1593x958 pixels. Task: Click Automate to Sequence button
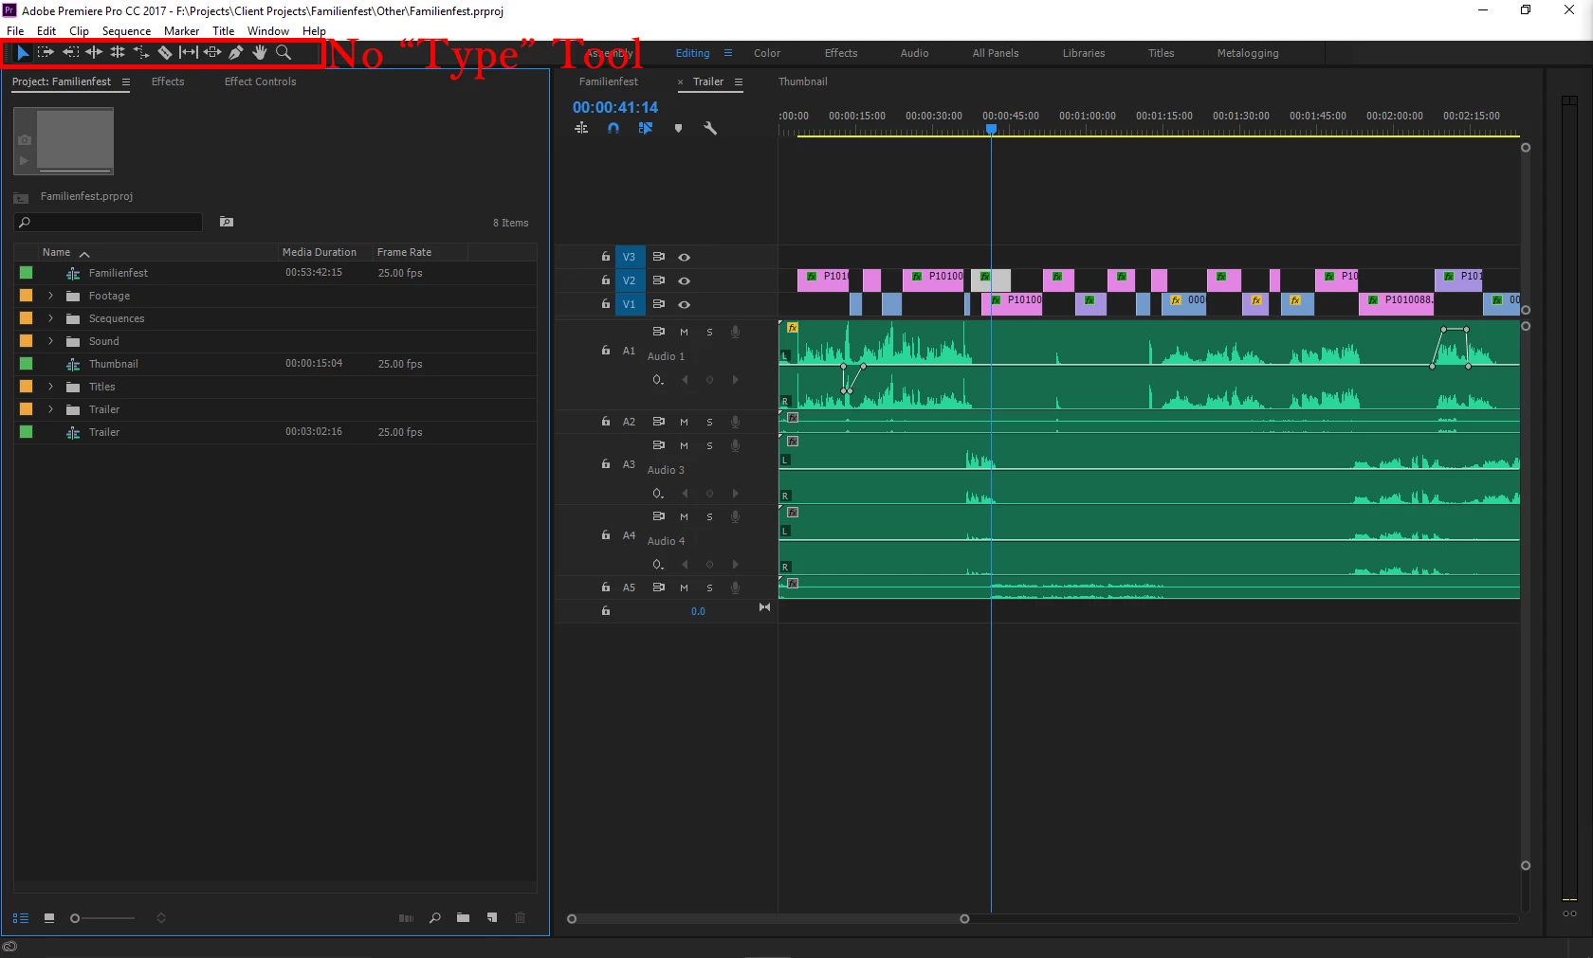pyautogui.click(x=406, y=918)
